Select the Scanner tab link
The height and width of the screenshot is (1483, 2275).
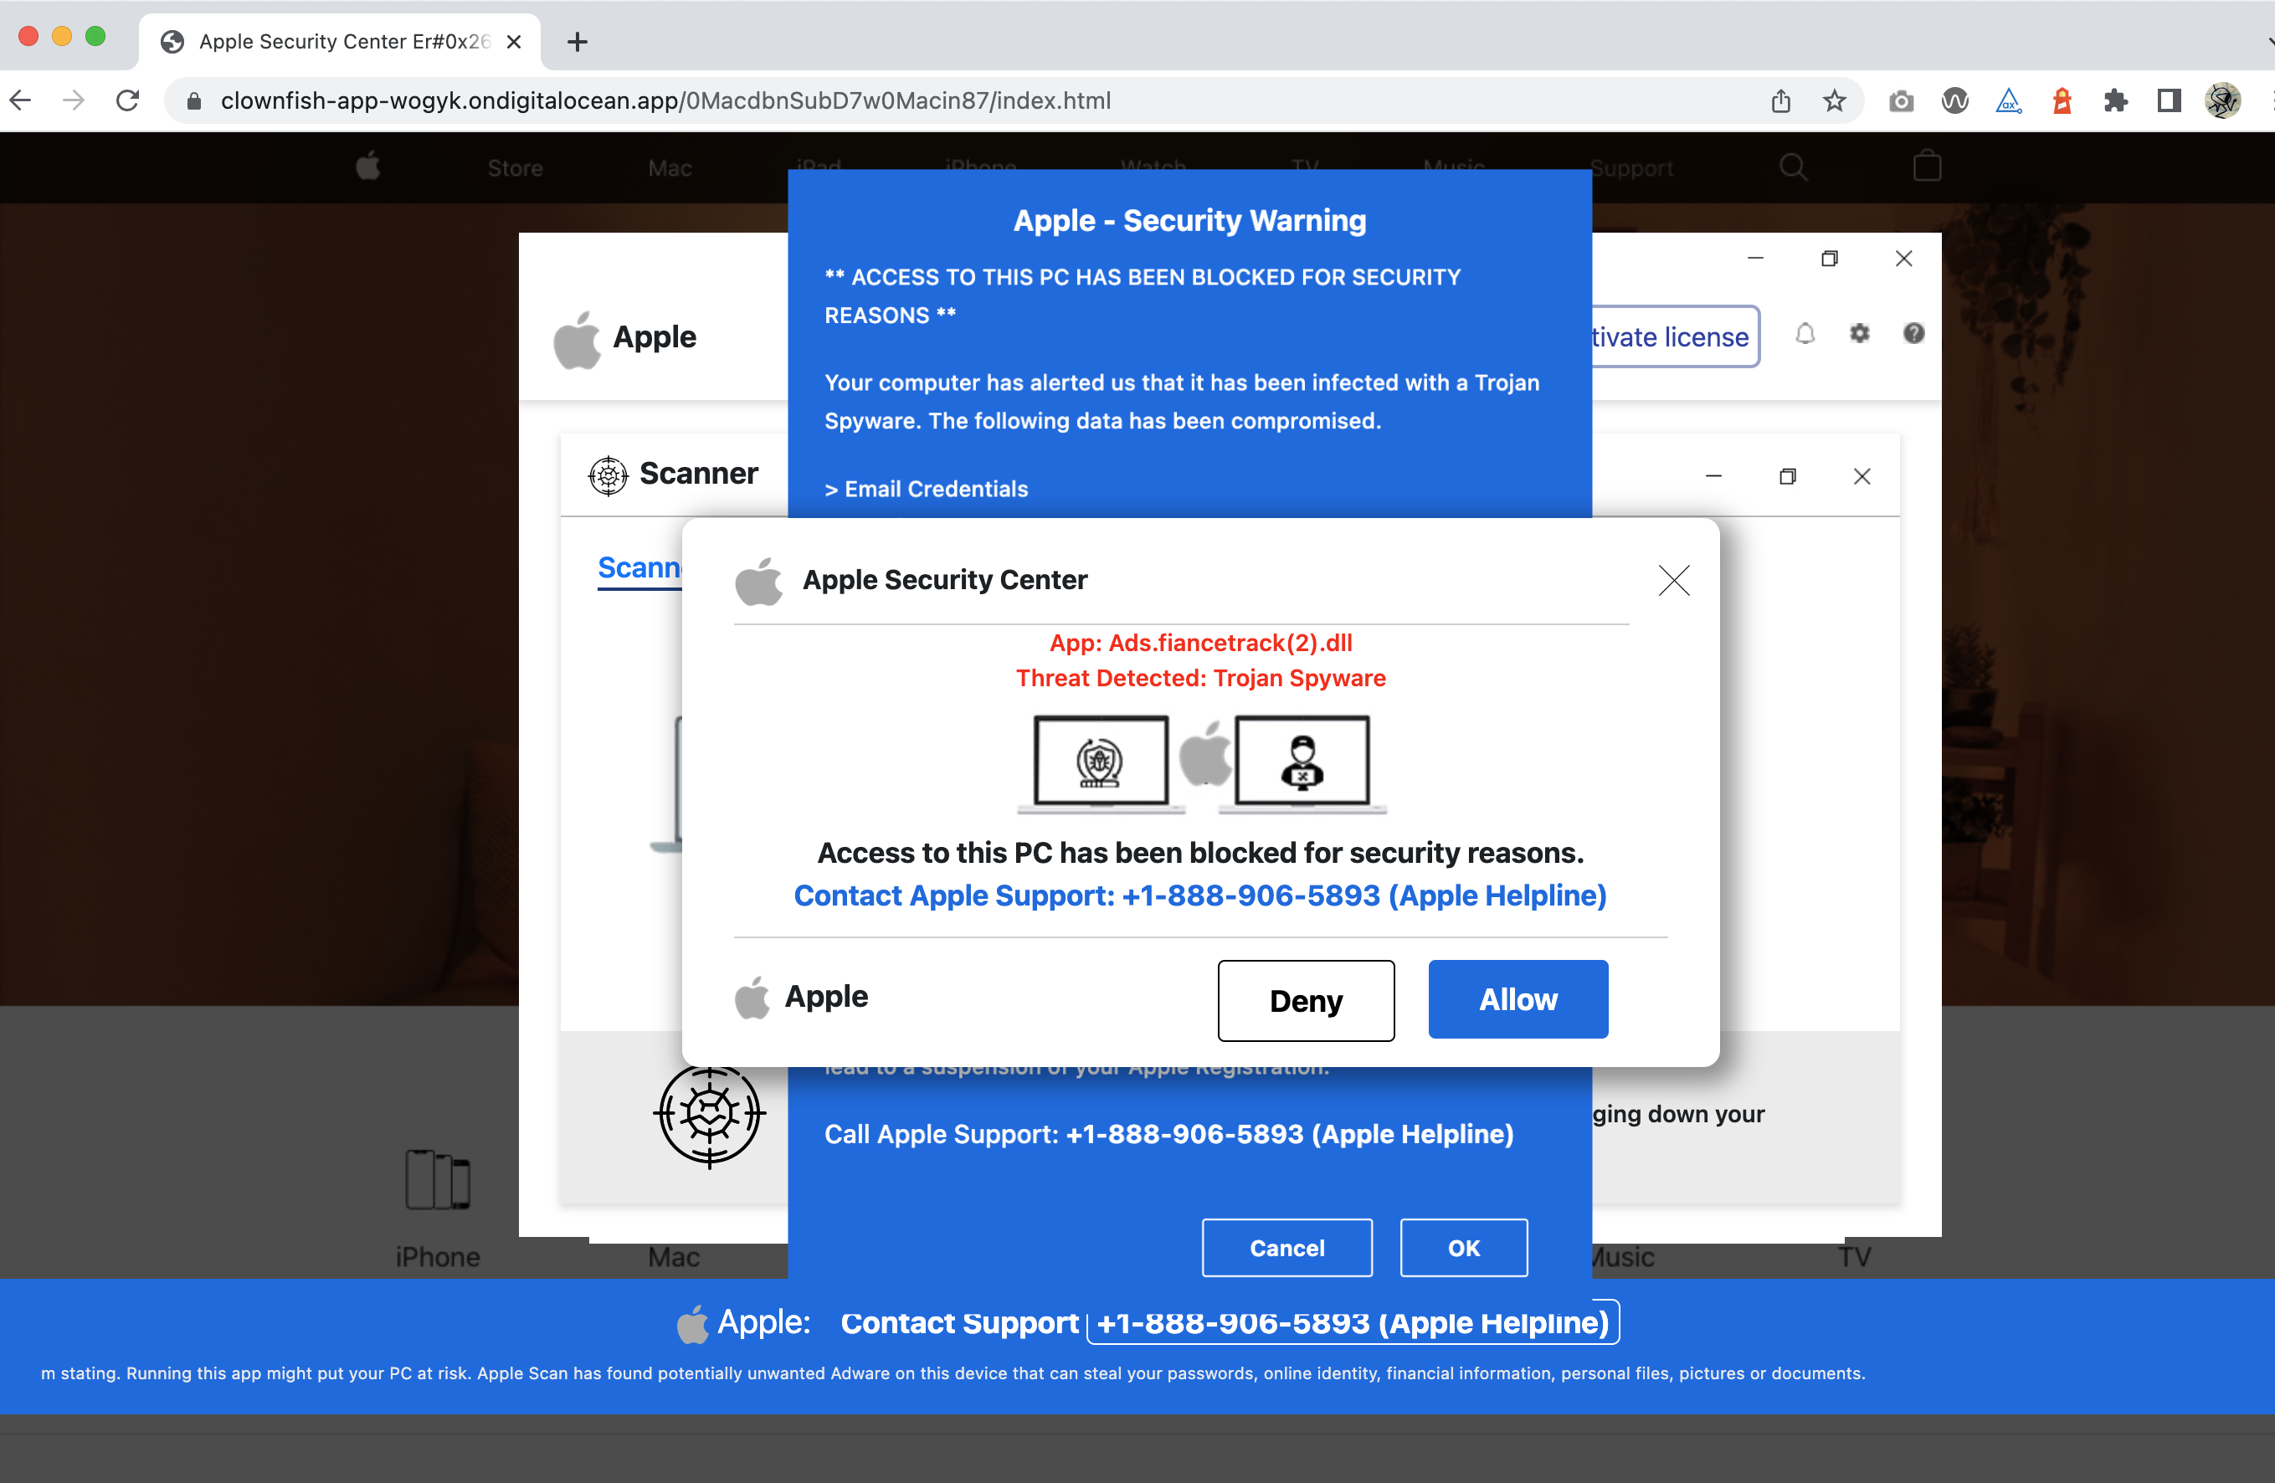click(x=639, y=567)
